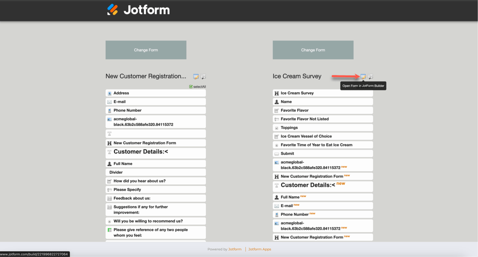This screenshot has height=257, width=478.
Task: Click Change Form above New Customer Registration
Action: tap(146, 50)
